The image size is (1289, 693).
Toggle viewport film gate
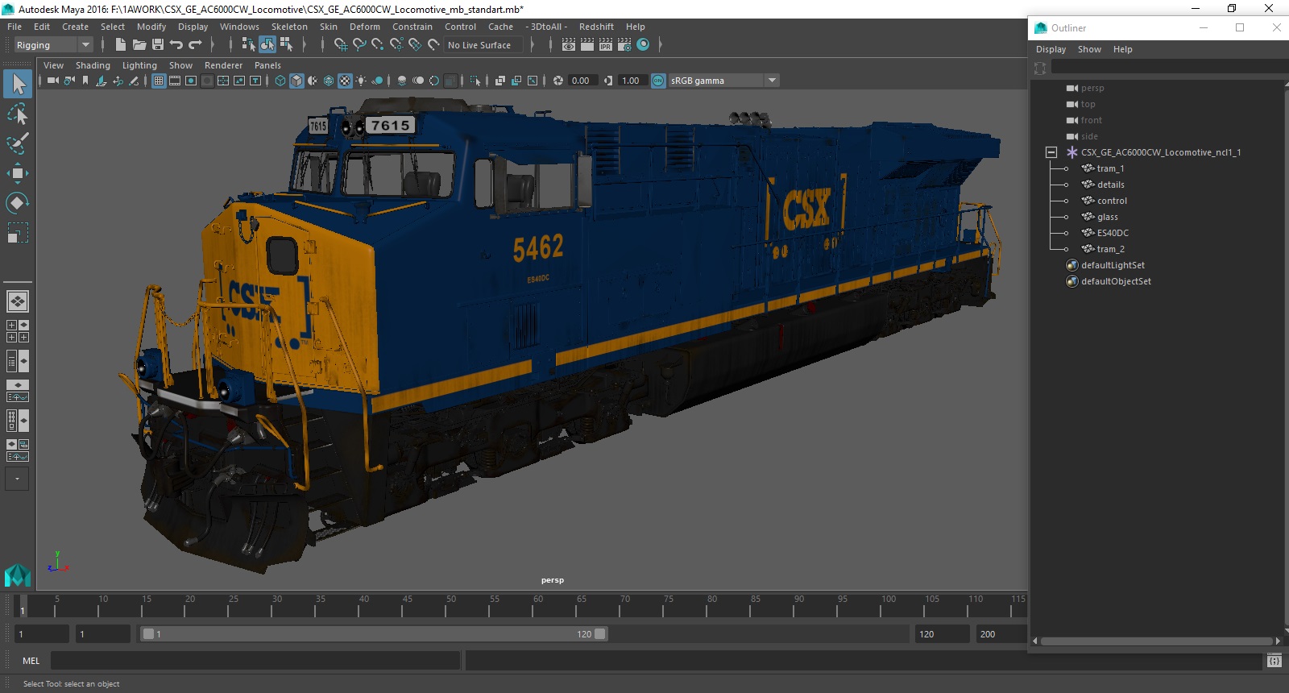pos(175,81)
